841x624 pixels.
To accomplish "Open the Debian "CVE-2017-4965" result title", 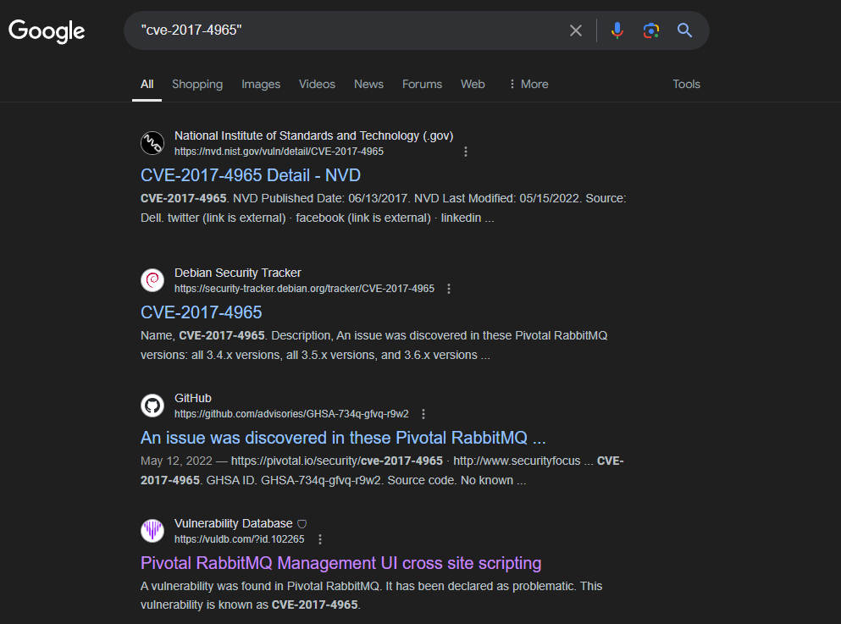I will point(201,312).
